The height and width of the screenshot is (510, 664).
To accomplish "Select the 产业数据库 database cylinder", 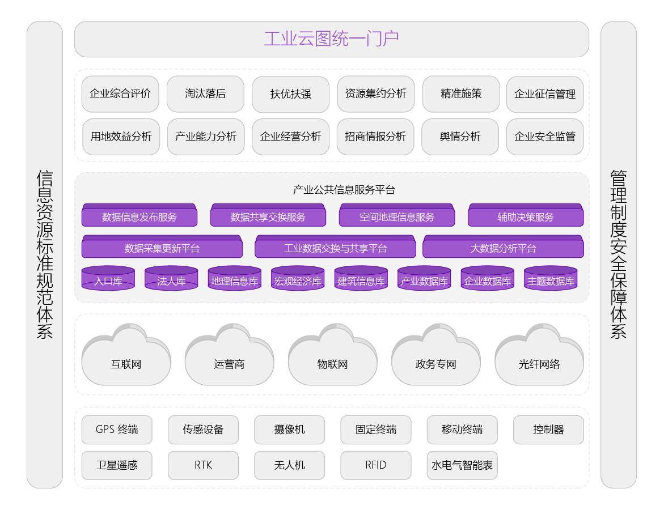I will click(424, 278).
